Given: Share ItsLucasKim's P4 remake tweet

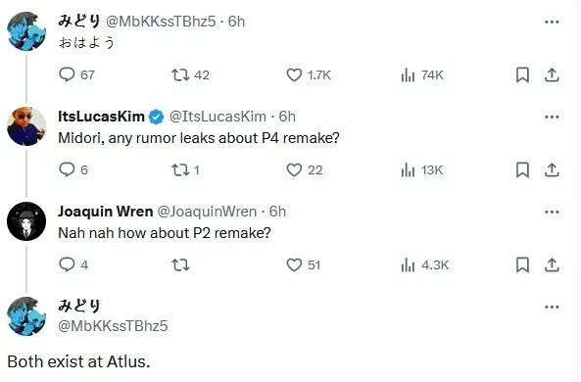Looking at the screenshot, I should [x=552, y=170].
